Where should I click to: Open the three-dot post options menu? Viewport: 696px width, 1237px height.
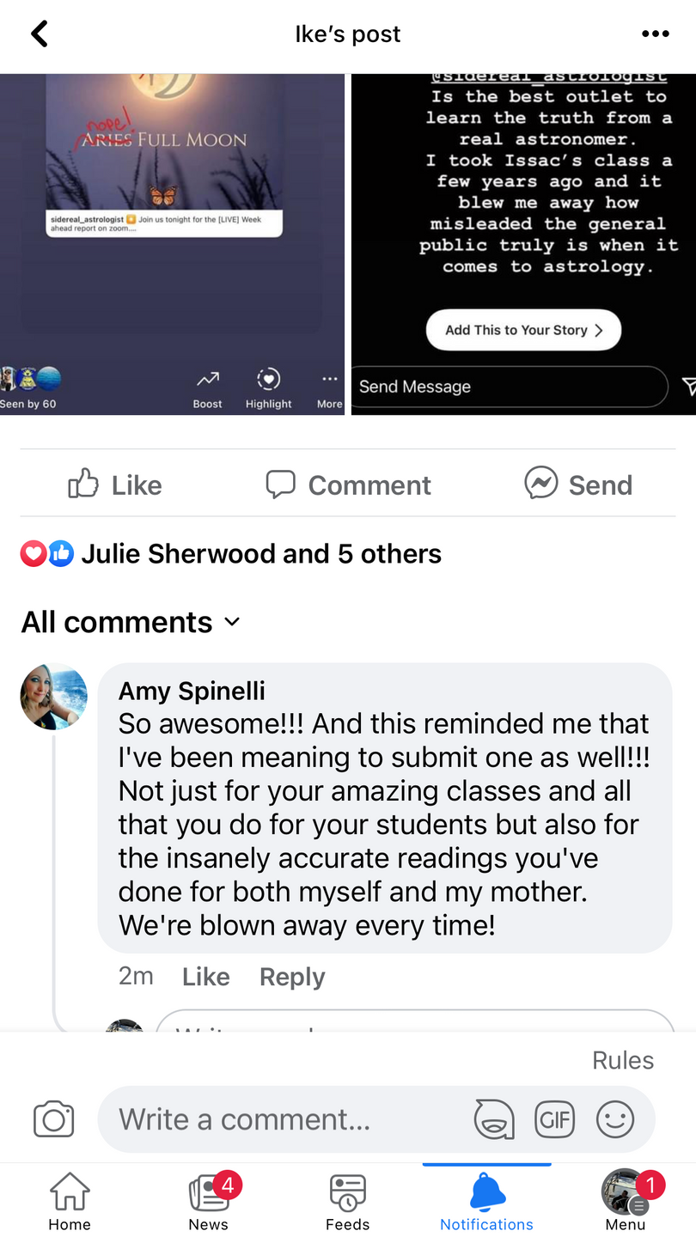[655, 34]
